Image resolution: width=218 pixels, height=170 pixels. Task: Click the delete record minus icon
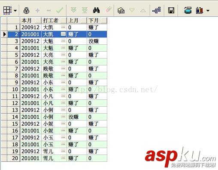pos(48,10)
